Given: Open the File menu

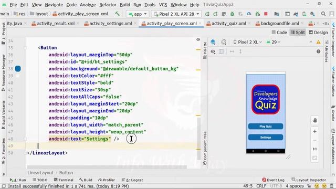Looking at the screenshot, I should (13, 5).
